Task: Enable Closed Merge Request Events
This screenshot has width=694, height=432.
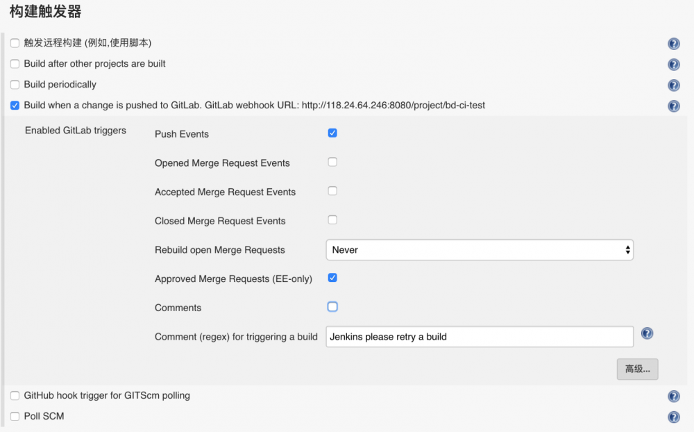Action: tap(332, 220)
